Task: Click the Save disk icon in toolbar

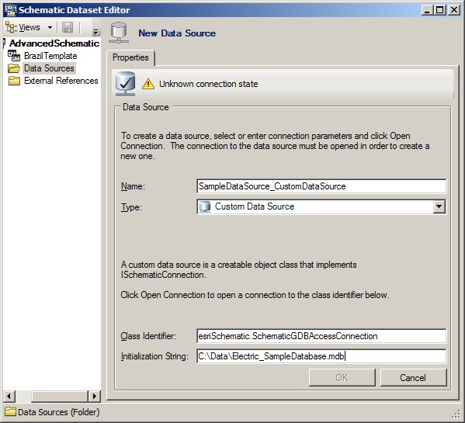Action: coord(68,28)
